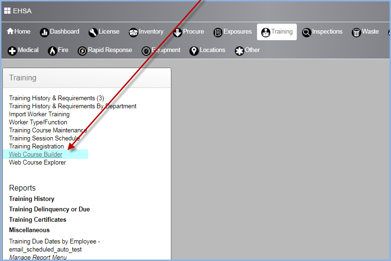Open the Manage Report Menu link

(38, 257)
